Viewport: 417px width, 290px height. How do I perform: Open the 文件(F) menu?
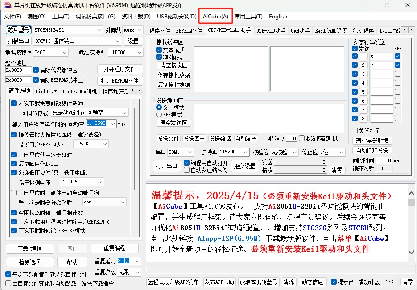point(12,17)
